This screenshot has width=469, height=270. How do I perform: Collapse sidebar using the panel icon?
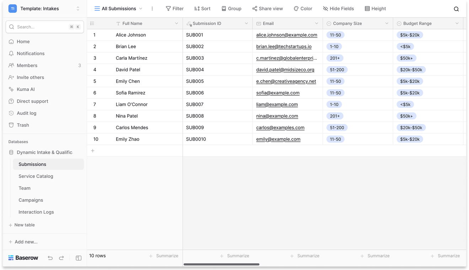point(79,258)
